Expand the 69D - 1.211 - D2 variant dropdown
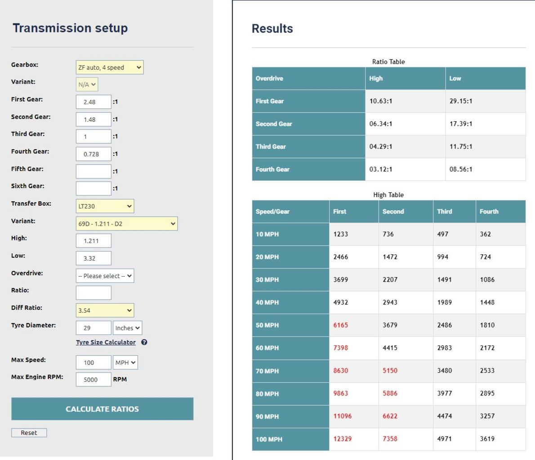Viewport: 535px width, 460px height. click(x=127, y=224)
